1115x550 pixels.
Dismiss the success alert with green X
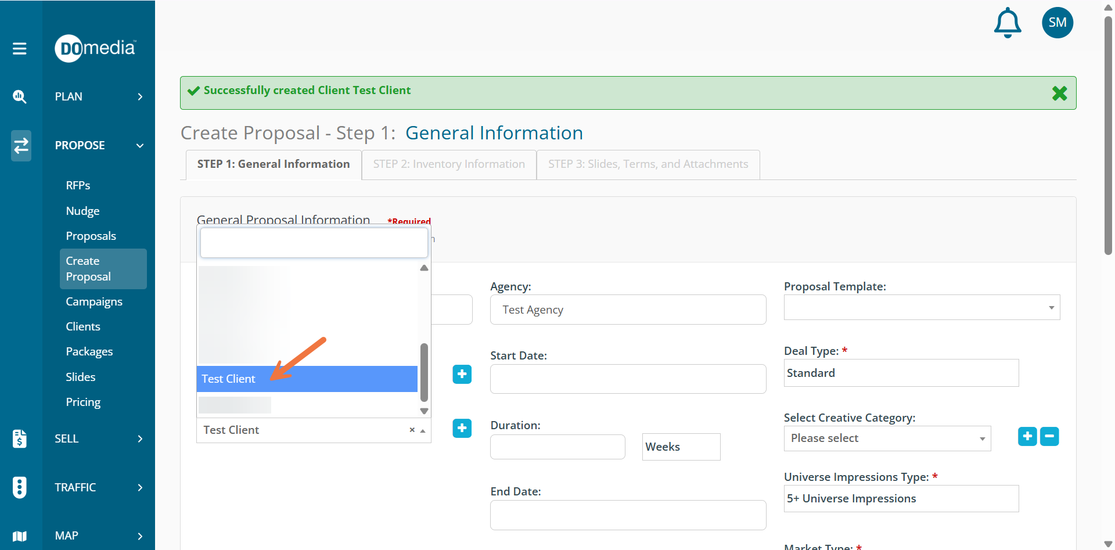(x=1059, y=93)
